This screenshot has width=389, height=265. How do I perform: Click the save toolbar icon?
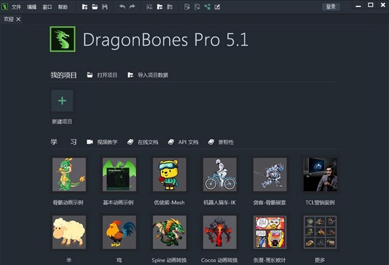105,7
